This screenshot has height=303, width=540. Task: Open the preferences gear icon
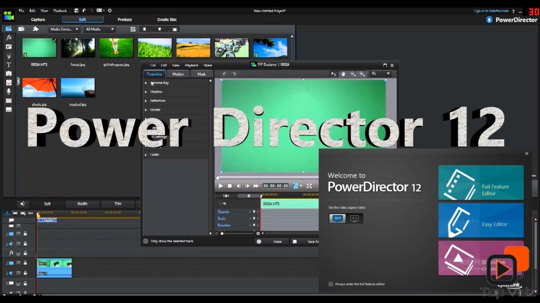coord(110,10)
